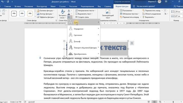Apply the second blue-outline shape style
Screen dimensions: 183x103
click(x=22, y=13)
